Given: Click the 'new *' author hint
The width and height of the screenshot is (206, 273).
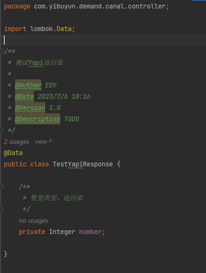Looking at the screenshot, I should coord(43,142).
